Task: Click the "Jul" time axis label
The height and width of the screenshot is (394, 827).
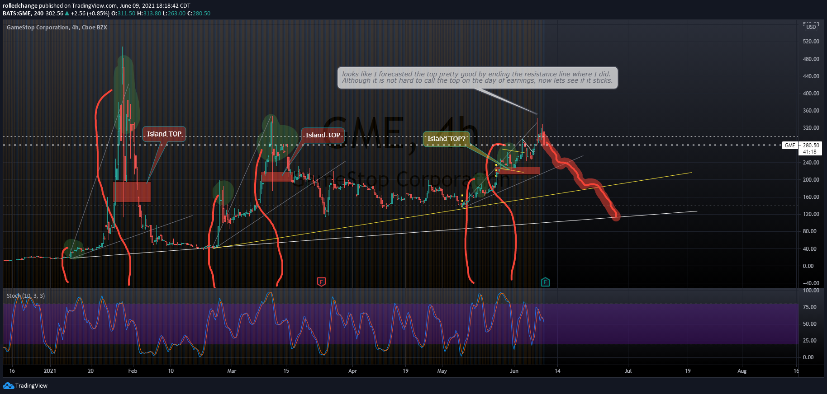Action: click(x=628, y=371)
